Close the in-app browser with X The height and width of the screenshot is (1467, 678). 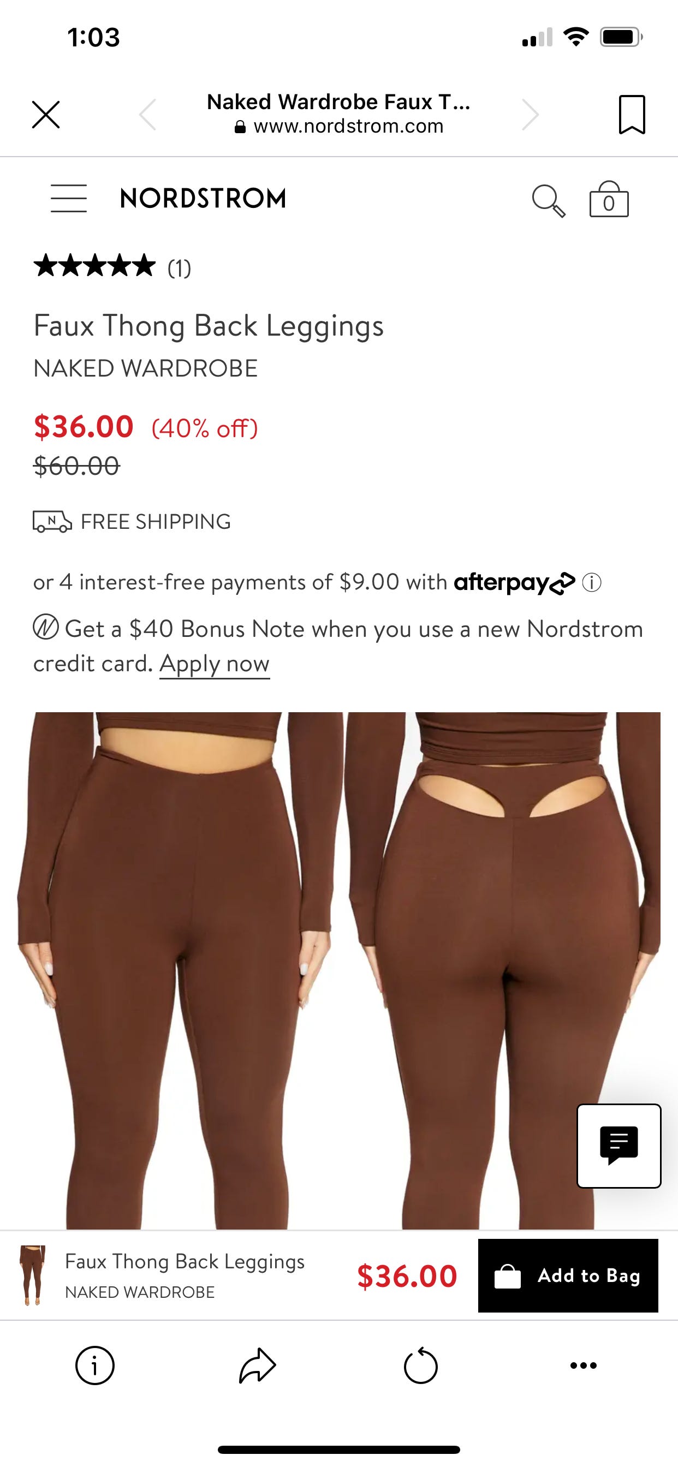coord(45,115)
